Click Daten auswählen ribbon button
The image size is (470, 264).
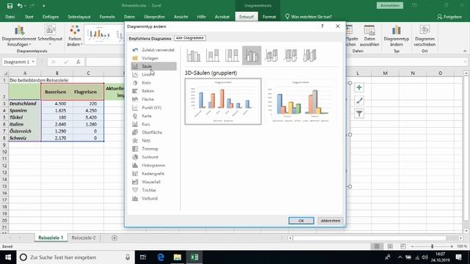point(369,36)
